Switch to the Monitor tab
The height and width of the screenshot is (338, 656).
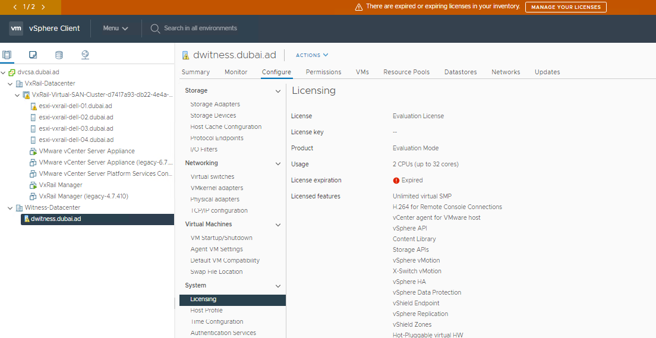coord(236,72)
